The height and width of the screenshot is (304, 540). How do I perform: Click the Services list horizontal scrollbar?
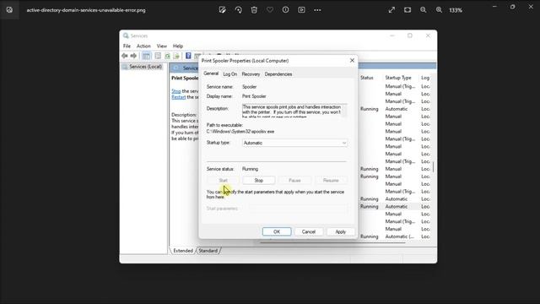point(332,242)
